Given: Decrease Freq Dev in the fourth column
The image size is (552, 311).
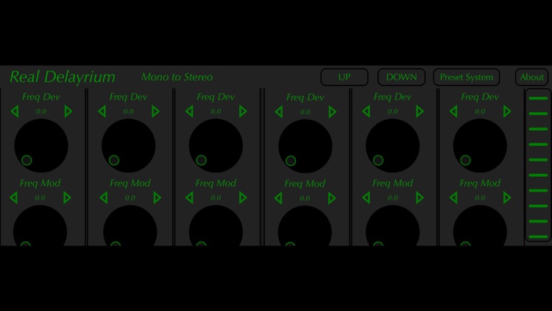Looking at the screenshot, I should (278, 112).
